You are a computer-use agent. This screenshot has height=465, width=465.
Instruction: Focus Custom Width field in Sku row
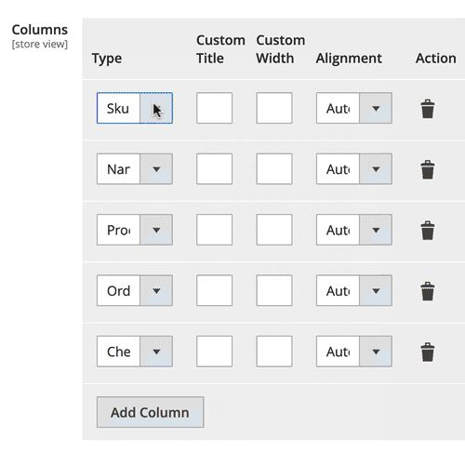(x=274, y=108)
